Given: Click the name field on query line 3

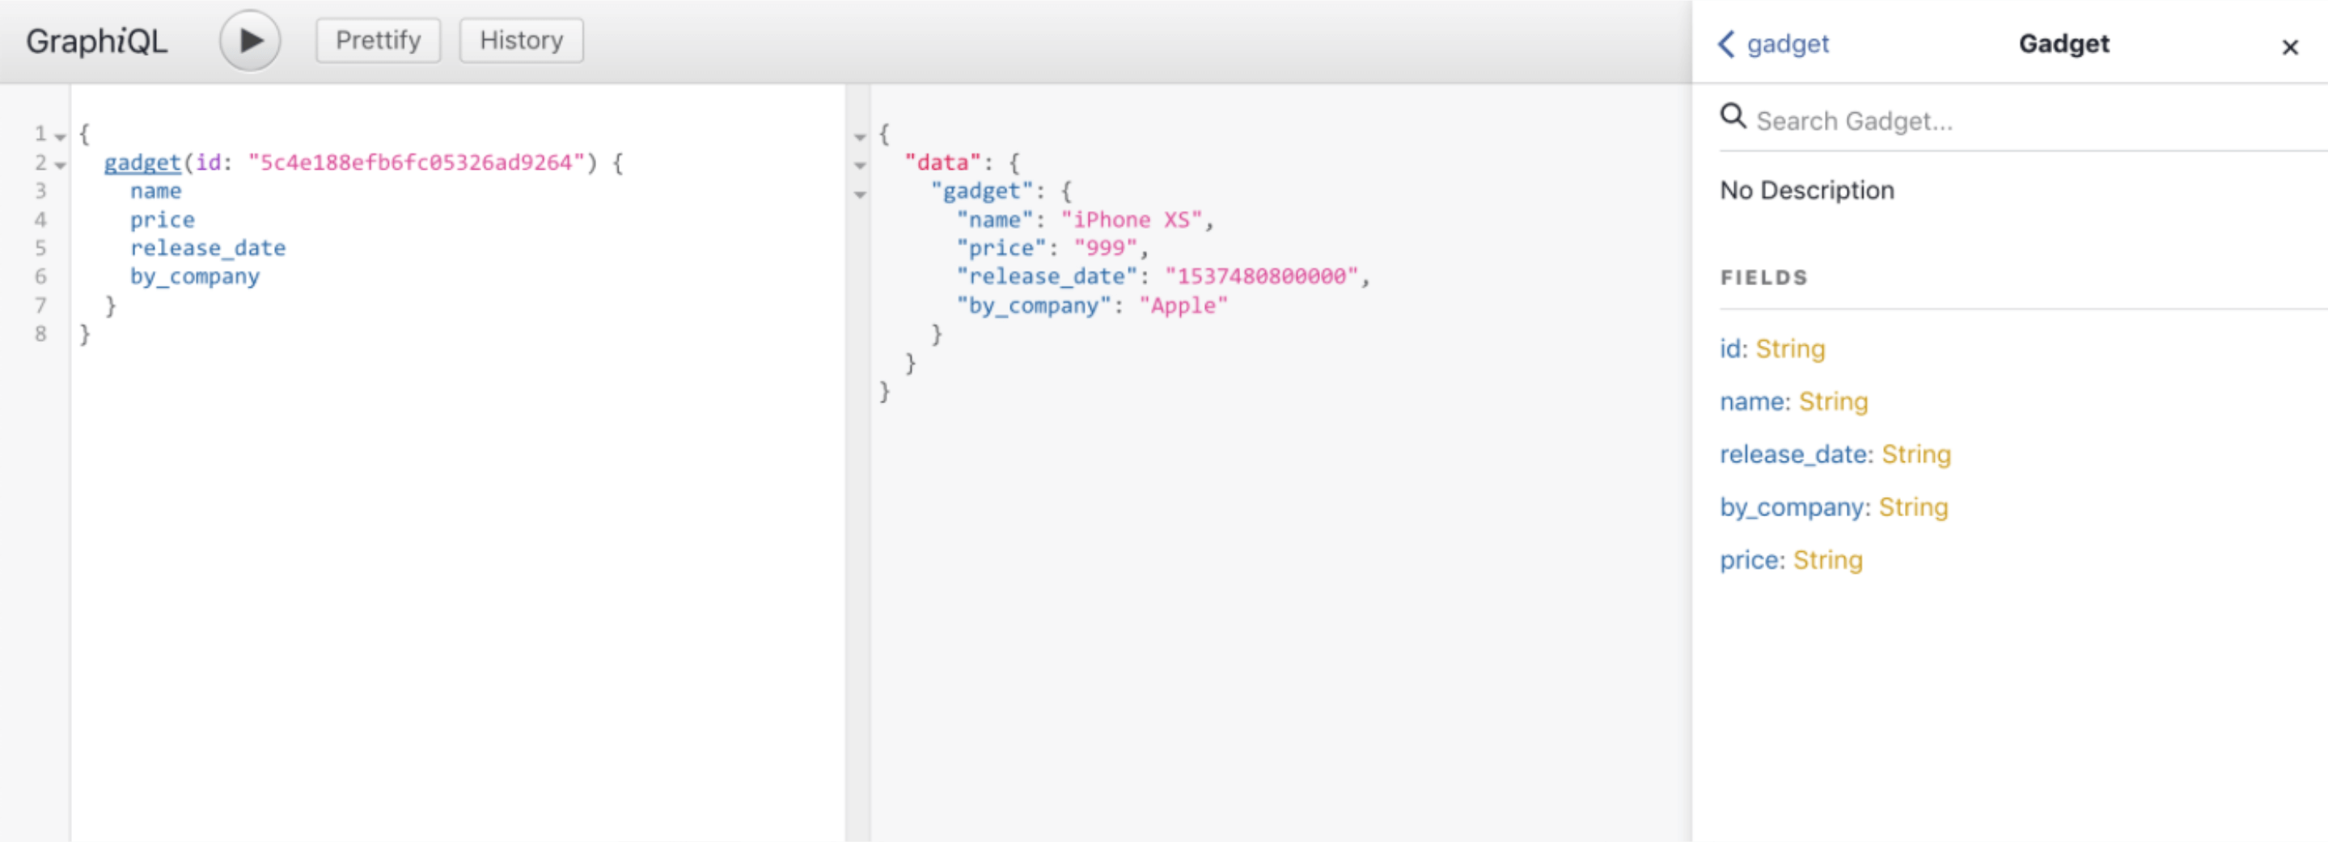Looking at the screenshot, I should pos(155,192).
